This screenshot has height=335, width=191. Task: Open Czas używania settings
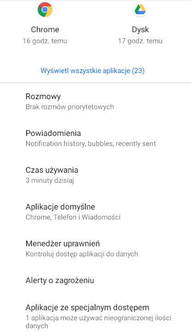click(95, 175)
